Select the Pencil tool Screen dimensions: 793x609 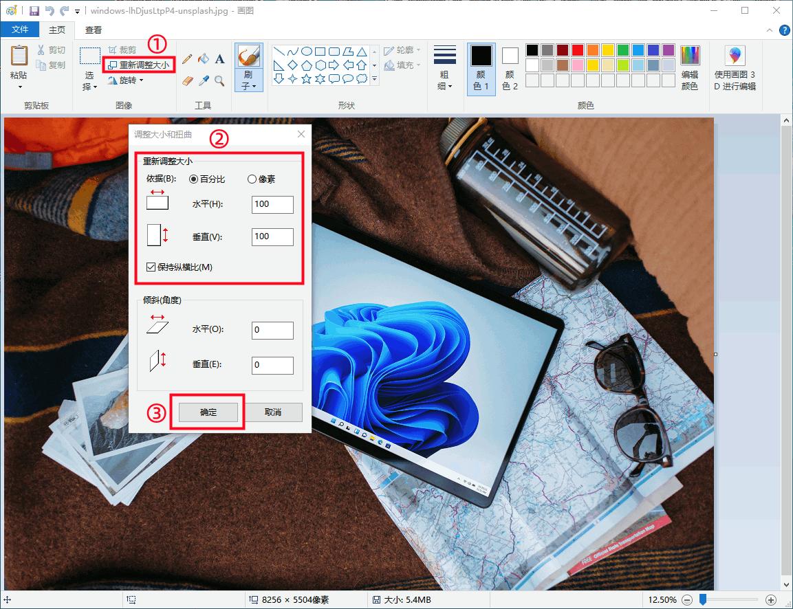point(187,59)
